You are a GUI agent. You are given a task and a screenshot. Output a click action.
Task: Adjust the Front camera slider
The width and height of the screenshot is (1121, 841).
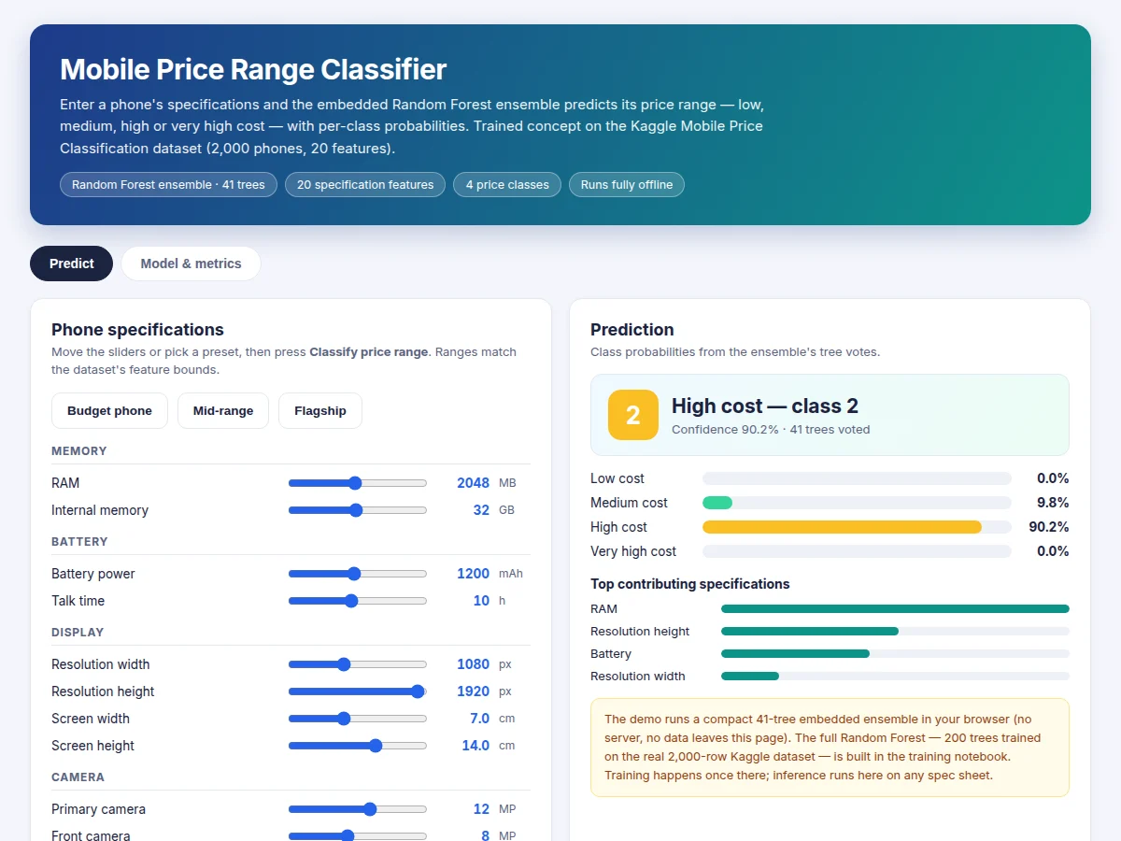tap(358, 836)
